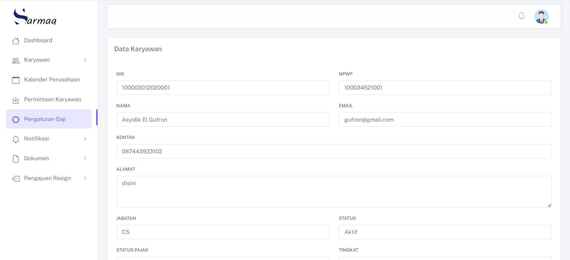Click the Pengaturan Gaji gear icon
This screenshot has height=260, width=570.
(x=16, y=120)
